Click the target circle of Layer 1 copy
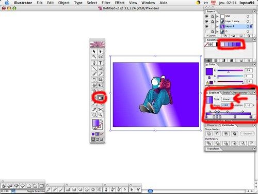This screenshot has height=194, width=258. 248,21
